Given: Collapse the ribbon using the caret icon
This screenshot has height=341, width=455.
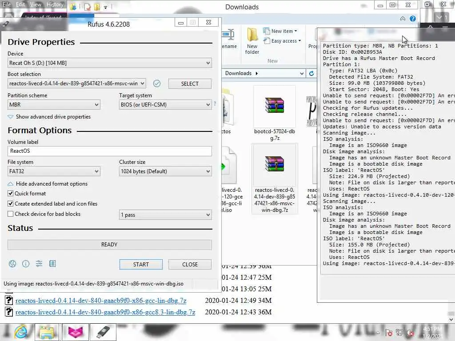Looking at the screenshot, I should pyautogui.click(x=403, y=19).
